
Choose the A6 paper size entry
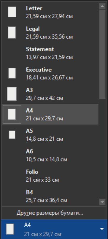click(50, 155)
